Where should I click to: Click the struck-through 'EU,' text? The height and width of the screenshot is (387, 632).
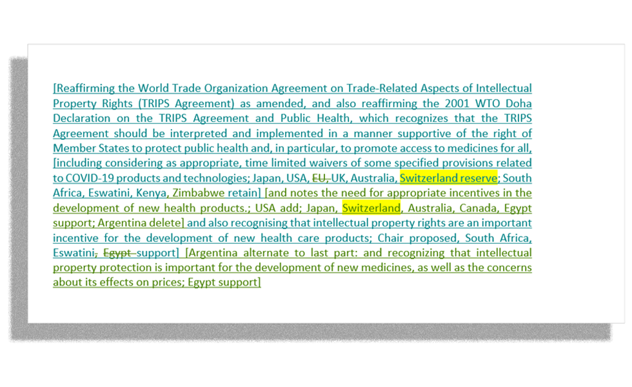tap(321, 178)
